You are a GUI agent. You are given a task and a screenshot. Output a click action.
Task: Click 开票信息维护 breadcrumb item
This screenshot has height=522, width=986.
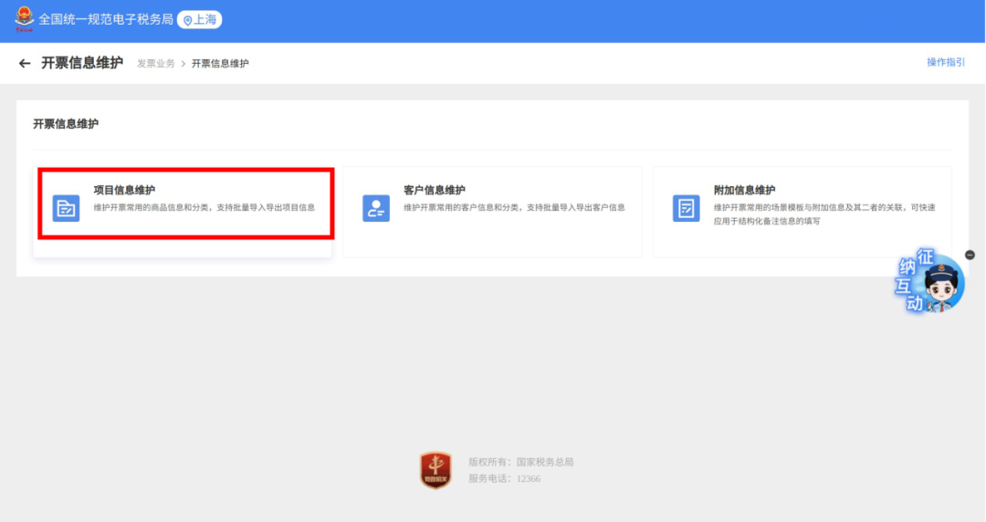[x=220, y=64]
